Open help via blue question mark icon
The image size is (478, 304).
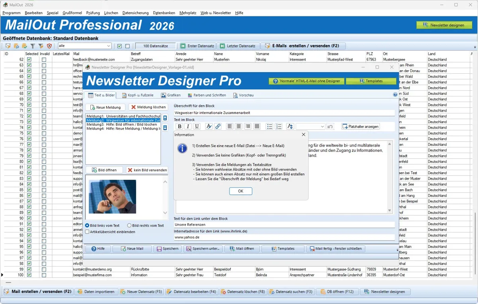(x=395, y=95)
